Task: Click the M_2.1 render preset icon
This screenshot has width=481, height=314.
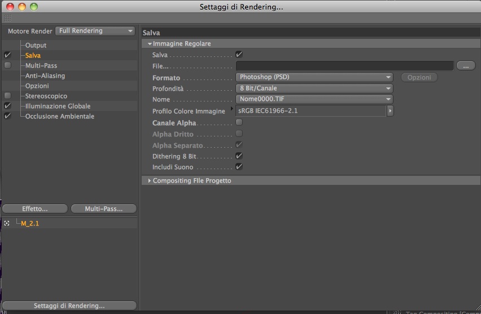Action: coord(7,223)
